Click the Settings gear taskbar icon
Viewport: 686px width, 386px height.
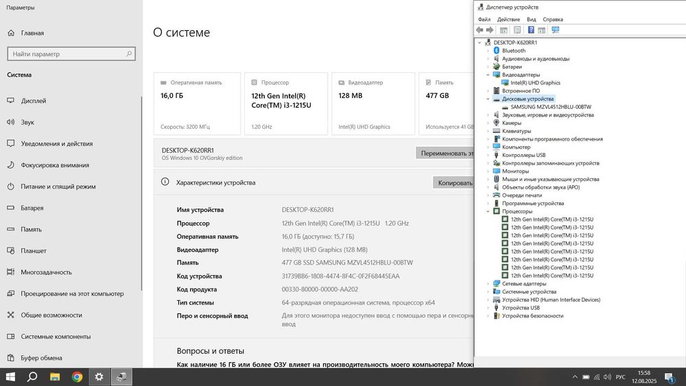click(x=99, y=377)
